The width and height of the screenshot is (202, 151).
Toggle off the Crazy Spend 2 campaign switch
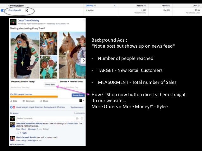3,10
